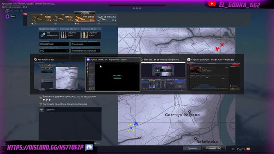Switch to the Сражение chat tab
Viewport: 274px width, 154px height.
click(x=50, y=110)
